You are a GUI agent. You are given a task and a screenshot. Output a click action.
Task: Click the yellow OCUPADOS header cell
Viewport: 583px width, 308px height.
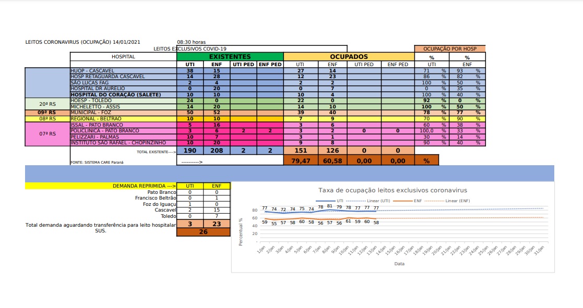349,57
